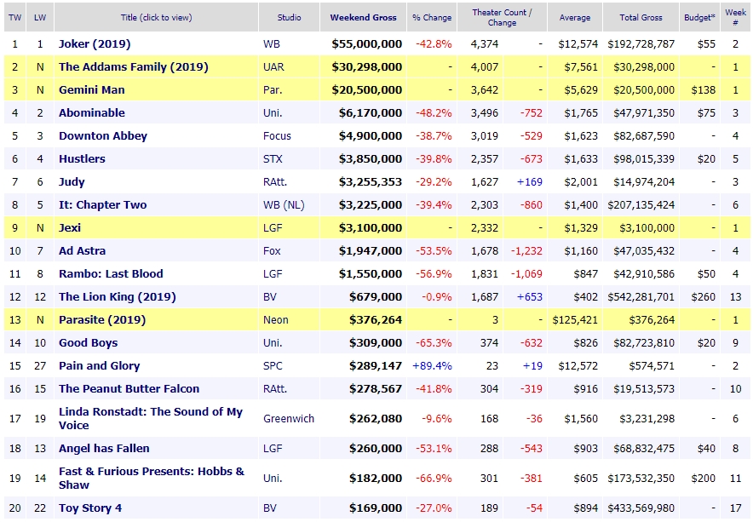Open The Lion King (2019) link
This screenshot has height=522, width=753.
point(118,297)
